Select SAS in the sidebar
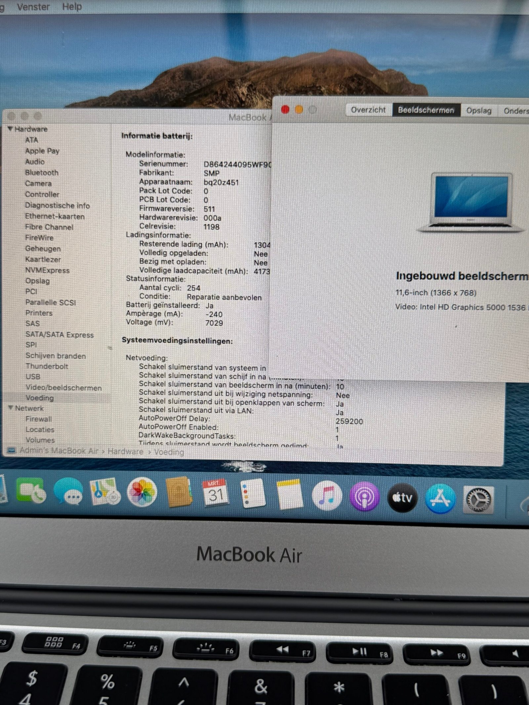Image resolution: width=529 pixels, height=705 pixels. click(x=33, y=324)
